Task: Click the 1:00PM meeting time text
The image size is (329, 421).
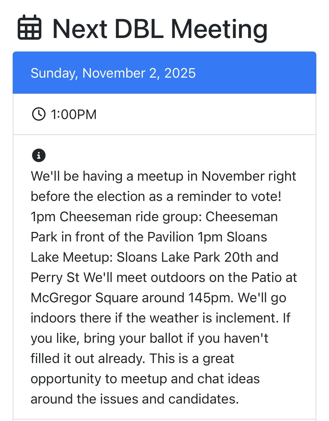Action: coord(73,115)
